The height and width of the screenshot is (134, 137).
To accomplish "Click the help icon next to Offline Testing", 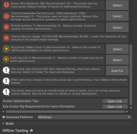I will (31, 130).
